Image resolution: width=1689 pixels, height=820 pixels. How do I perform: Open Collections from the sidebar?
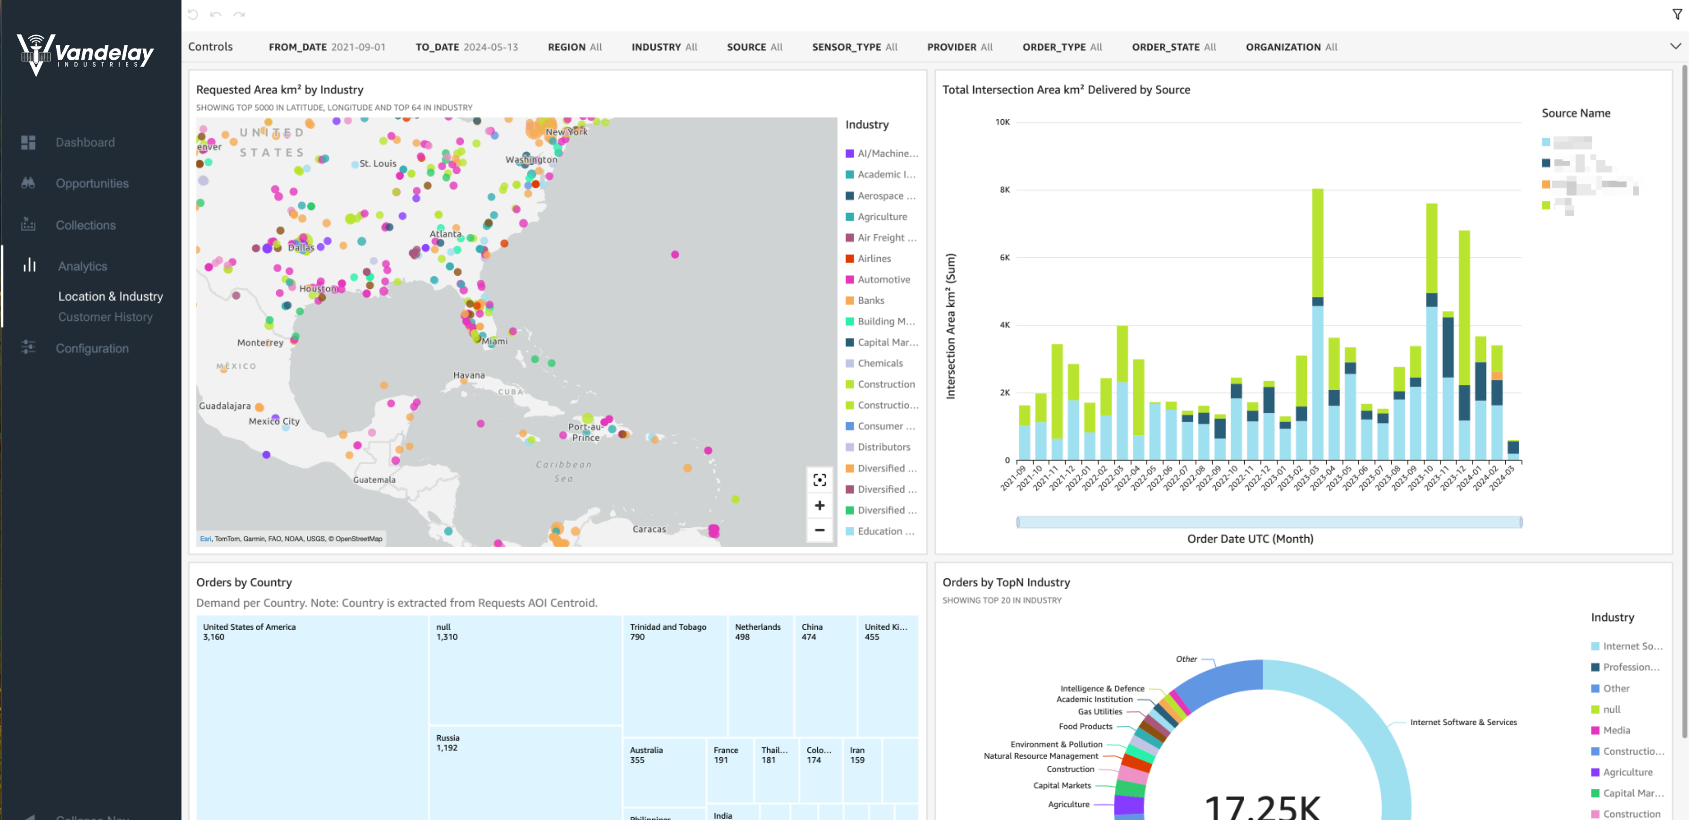point(28,225)
